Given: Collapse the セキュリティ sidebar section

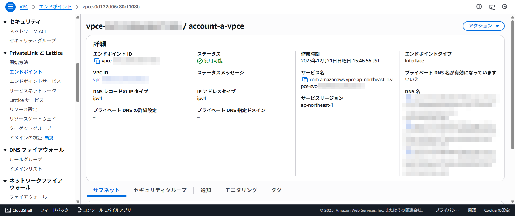Looking at the screenshot, I should (x=5, y=22).
